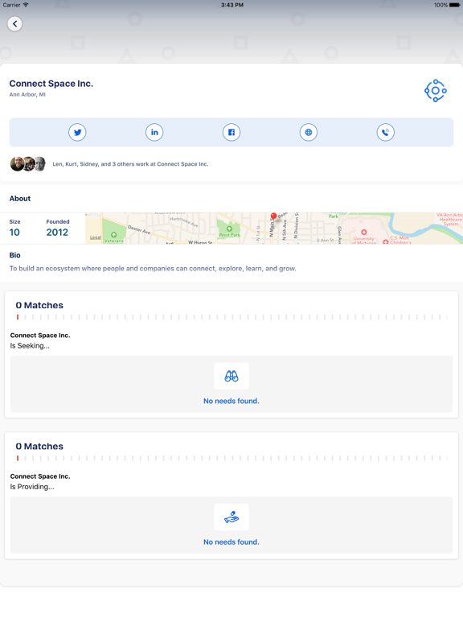This screenshot has width=463, height=618.
Task: Open the LinkedIn profile icon
Action: coord(154,132)
